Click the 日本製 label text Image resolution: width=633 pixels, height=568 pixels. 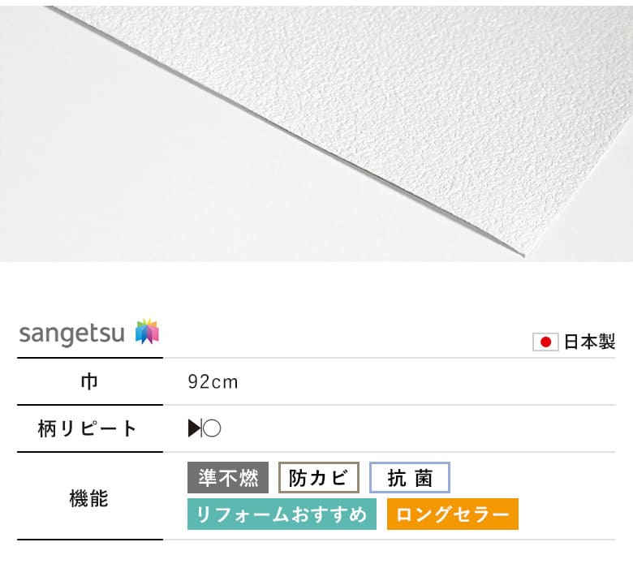pyautogui.click(x=589, y=342)
